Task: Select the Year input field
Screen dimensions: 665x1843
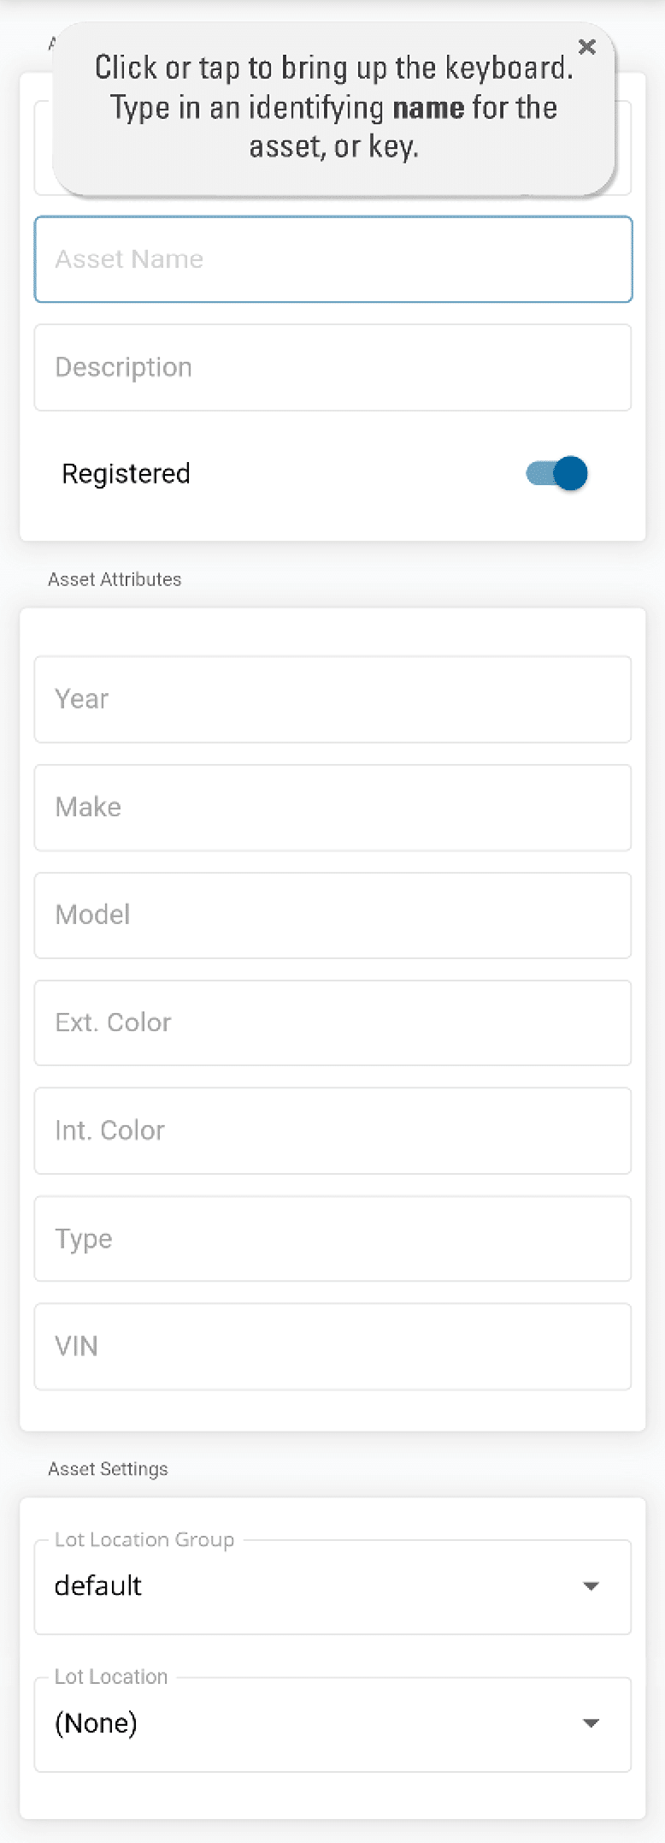Action: click(x=333, y=699)
